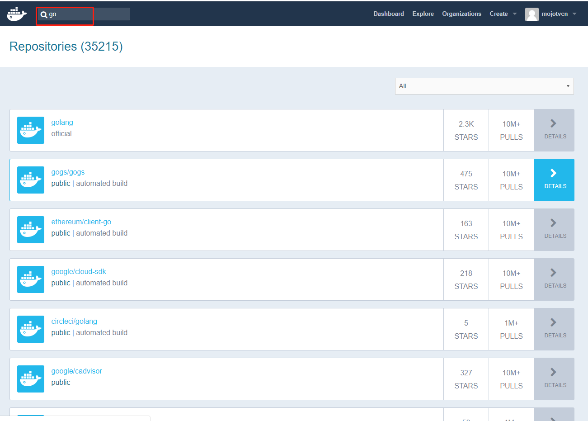Click the gogs/gogs repository whale icon
The image size is (588, 421).
(31, 180)
